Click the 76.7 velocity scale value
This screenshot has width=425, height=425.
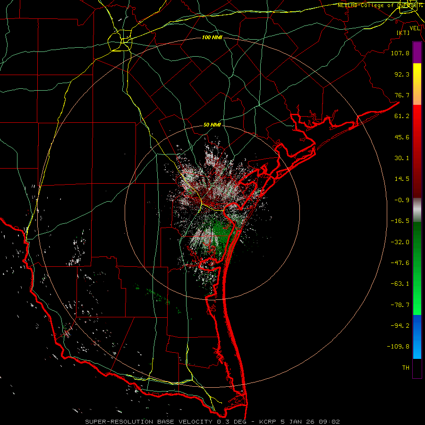[402, 95]
